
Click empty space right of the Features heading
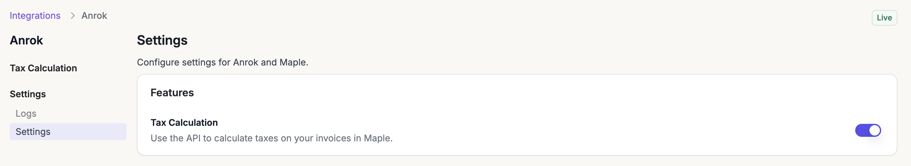(x=495, y=92)
